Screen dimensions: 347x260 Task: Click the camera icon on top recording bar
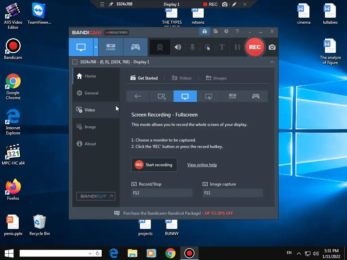coord(225,4)
